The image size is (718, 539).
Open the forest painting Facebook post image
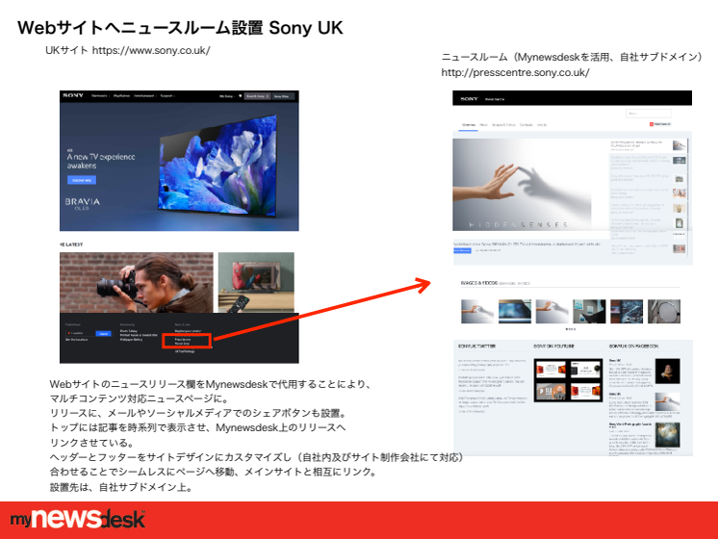[x=668, y=435]
